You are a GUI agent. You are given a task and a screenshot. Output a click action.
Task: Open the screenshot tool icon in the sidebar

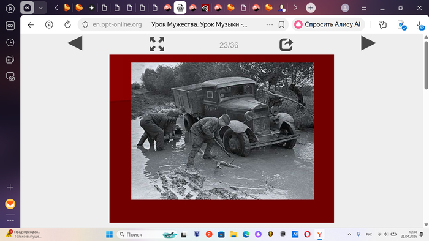pyautogui.click(x=10, y=76)
